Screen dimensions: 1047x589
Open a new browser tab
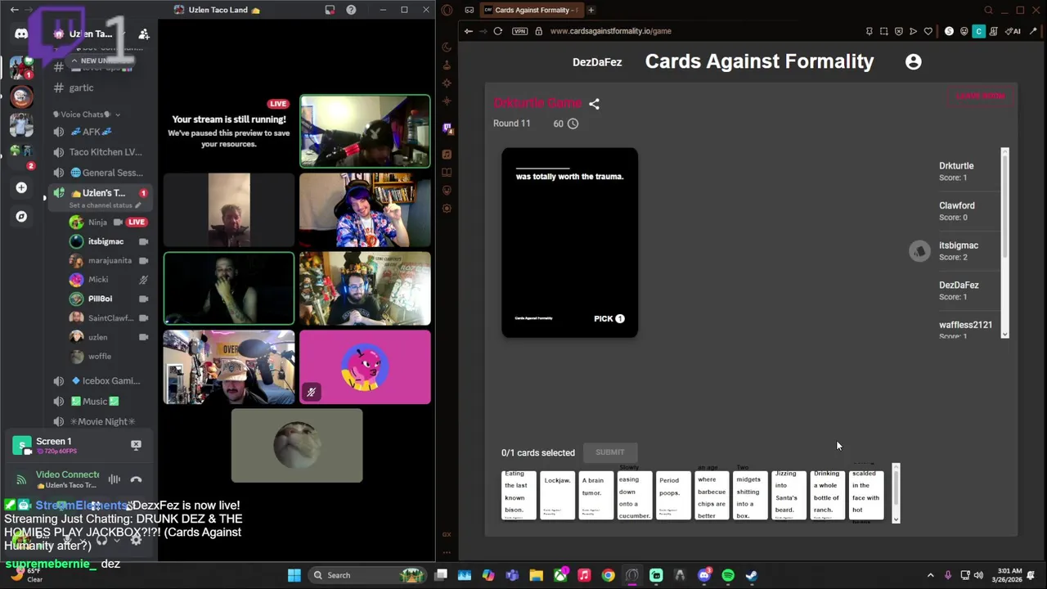(591, 10)
